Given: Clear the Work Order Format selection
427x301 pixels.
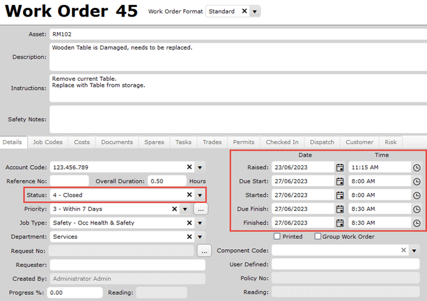Looking at the screenshot, I should point(244,11).
